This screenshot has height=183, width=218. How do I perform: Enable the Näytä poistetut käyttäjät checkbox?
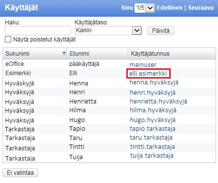pyautogui.click(x=8, y=40)
